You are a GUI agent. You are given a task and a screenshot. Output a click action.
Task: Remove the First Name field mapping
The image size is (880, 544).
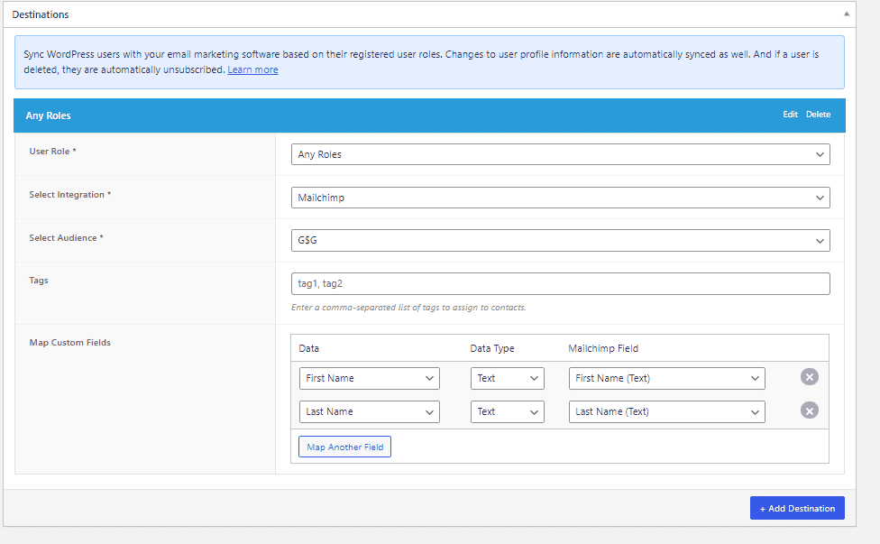pyautogui.click(x=810, y=377)
